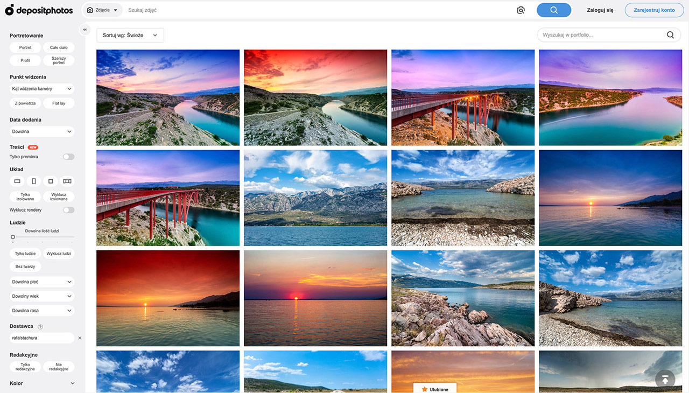
Task: Toggle the Bez twarzy filter
Action: click(25, 266)
